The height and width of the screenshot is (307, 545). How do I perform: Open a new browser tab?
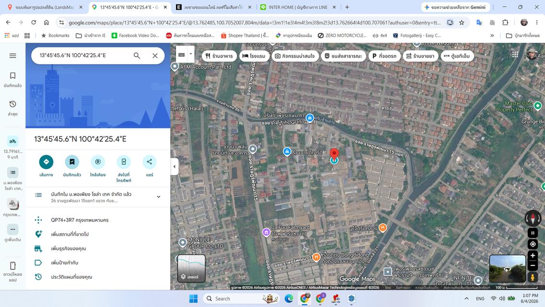347,7
